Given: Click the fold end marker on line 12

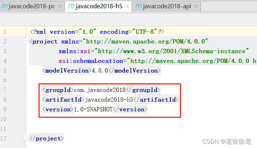Looking at the screenshot, I should click(x=26, y=138).
